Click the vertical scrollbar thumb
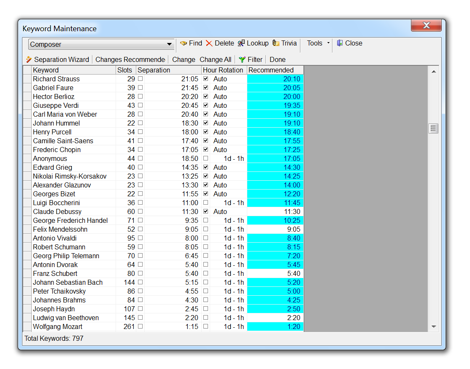Image resolution: width=470 pixels, height=369 pixels. pyautogui.click(x=433, y=128)
